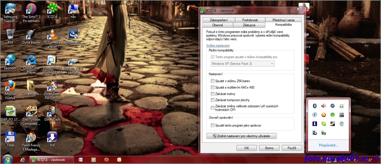This screenshot has height=164, width=381.
Task: Click the Safely Remove Hardware tray icon
Action: click(x=323, y=133)
